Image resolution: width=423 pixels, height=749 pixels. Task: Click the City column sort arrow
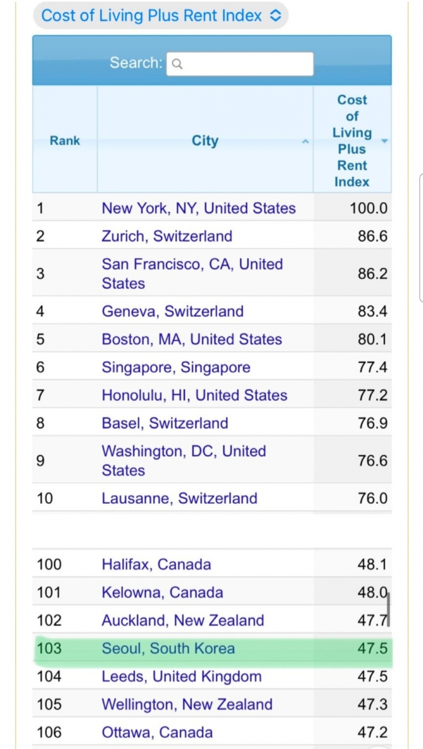pos(305,141)
